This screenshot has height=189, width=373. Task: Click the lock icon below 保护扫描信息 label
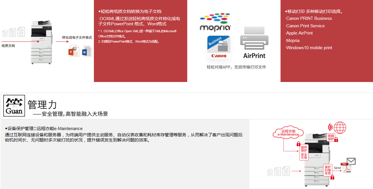click(x=332, y=177)
